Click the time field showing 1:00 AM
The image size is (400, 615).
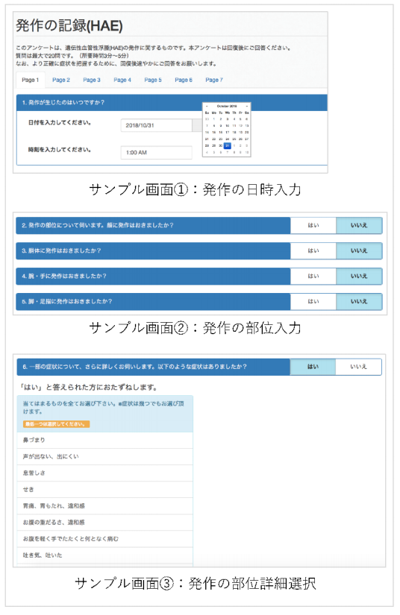coord(156,153)
